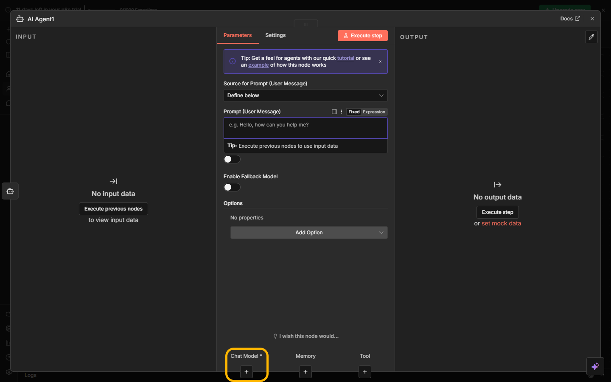Click the Execute previous nodes button
This screenshot has height=382, width=611.
(x=113, y=209)
